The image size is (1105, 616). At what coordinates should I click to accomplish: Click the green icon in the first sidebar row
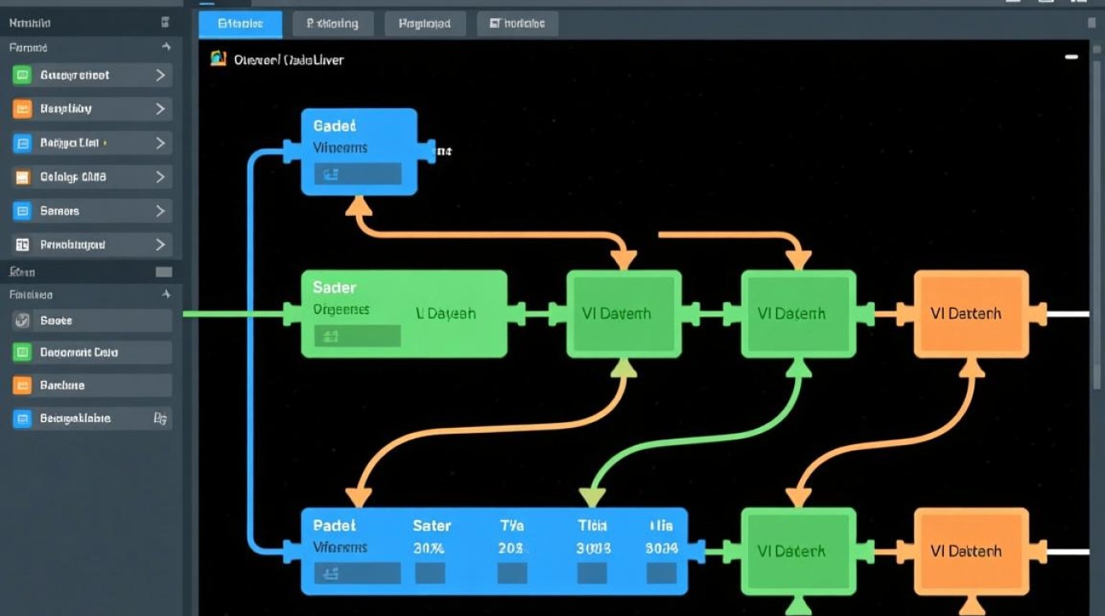click(x=22, y=76)
